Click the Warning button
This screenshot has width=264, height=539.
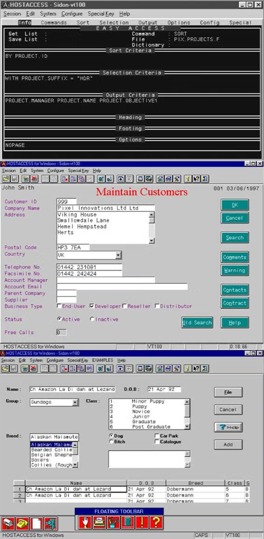tap(235, 270)
